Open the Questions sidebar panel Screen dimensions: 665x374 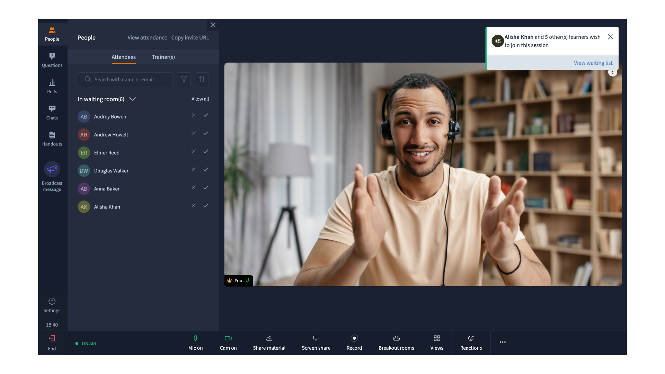52,60
